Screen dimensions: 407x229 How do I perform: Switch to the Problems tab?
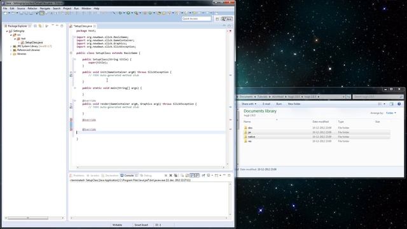(x=77, y=176)
